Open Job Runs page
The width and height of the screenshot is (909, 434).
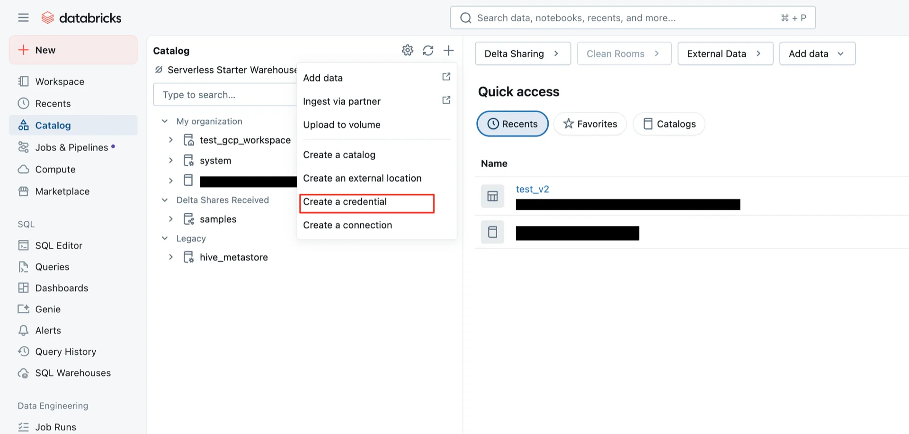(x=73, y=427)
